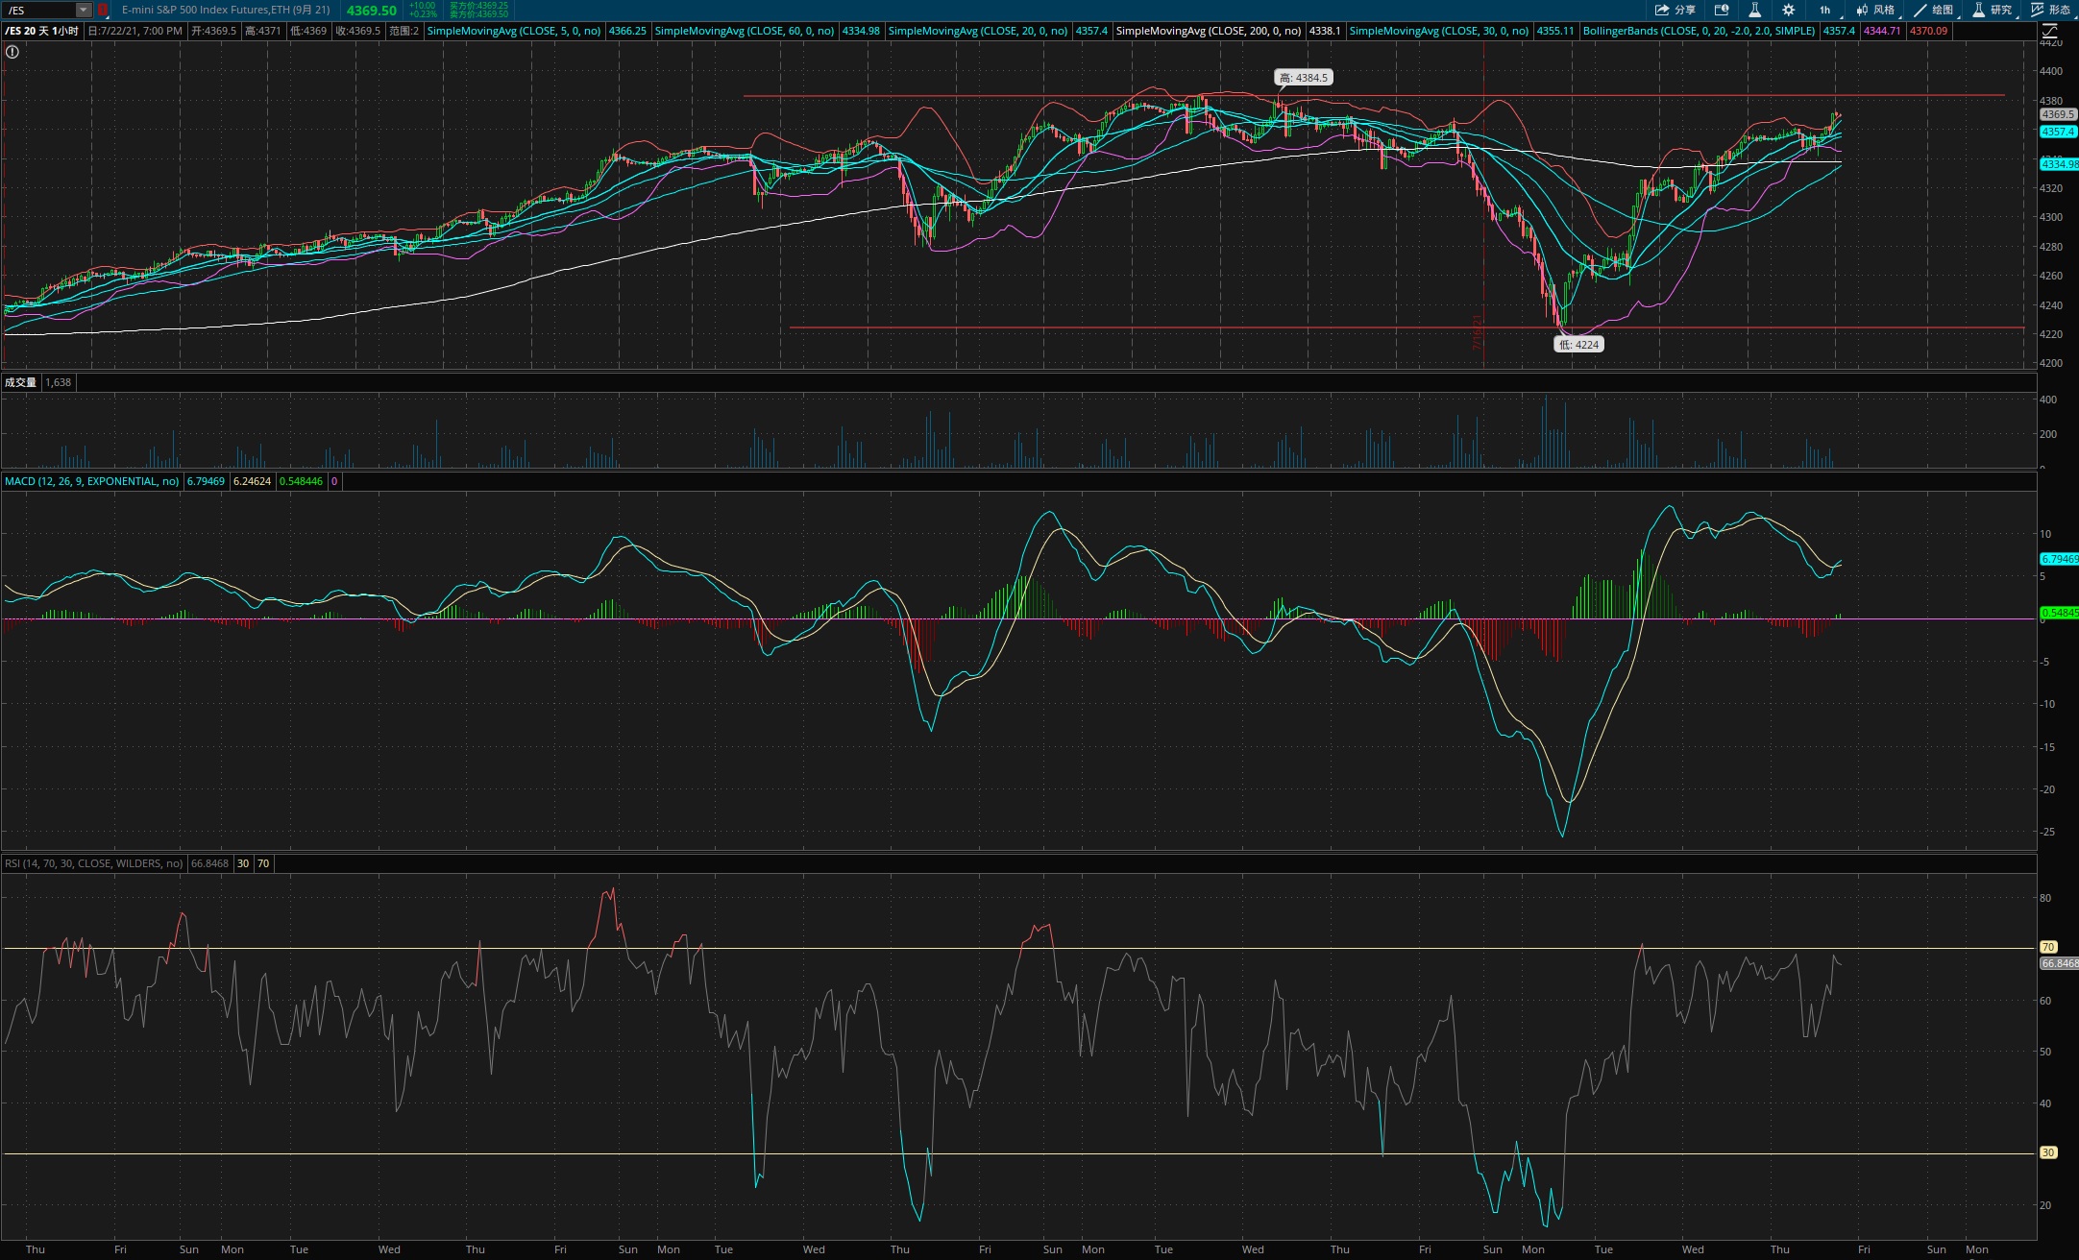
Task: Open the price alert calendar icon
Action: (x=1722, y=10)
